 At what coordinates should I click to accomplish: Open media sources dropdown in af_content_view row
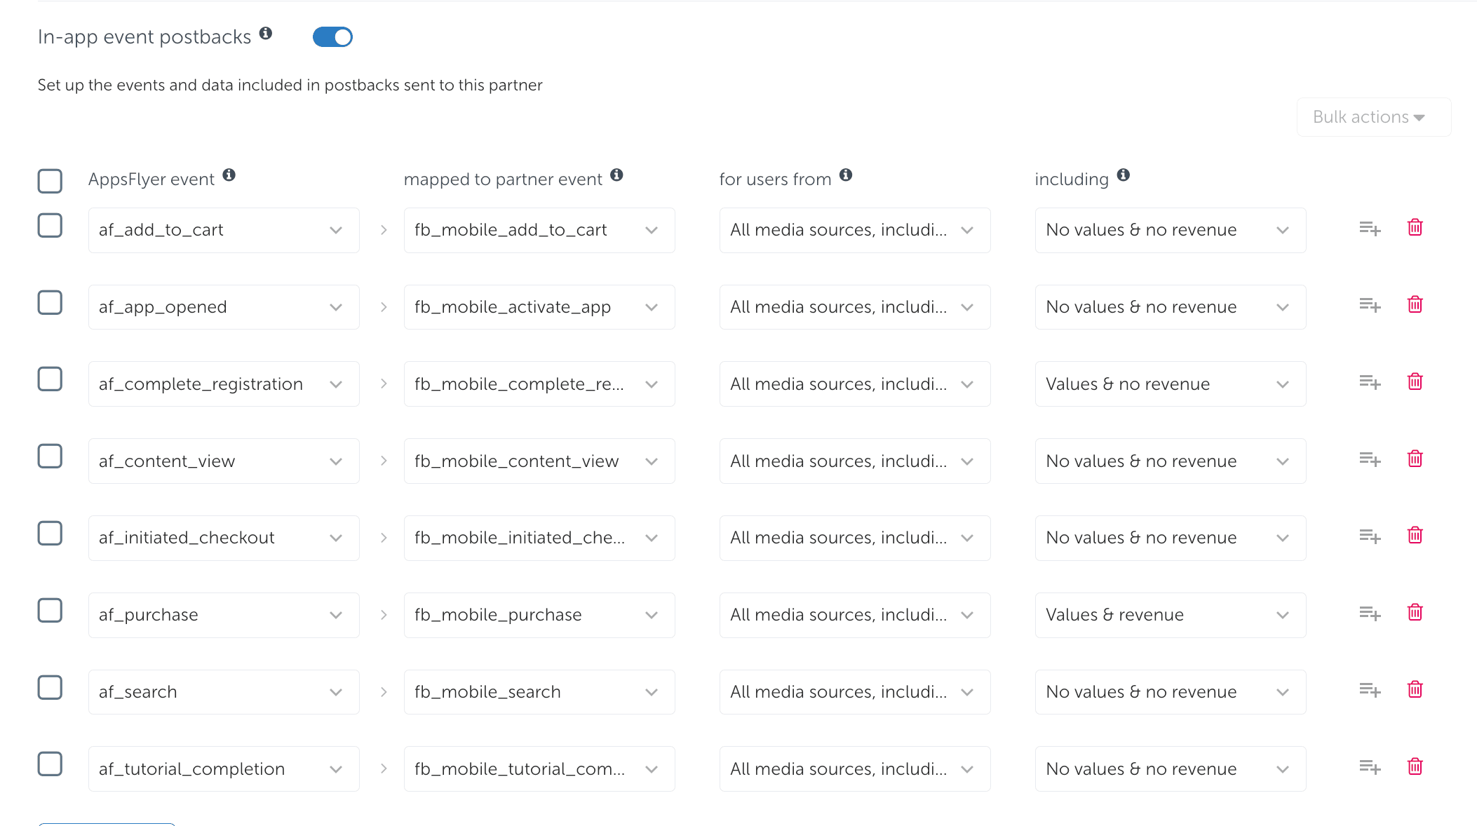coord(855,461)
